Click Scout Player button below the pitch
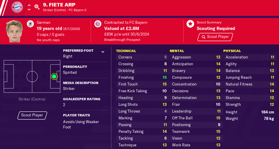This screenshot has height=149, width=279. (32, 115)
